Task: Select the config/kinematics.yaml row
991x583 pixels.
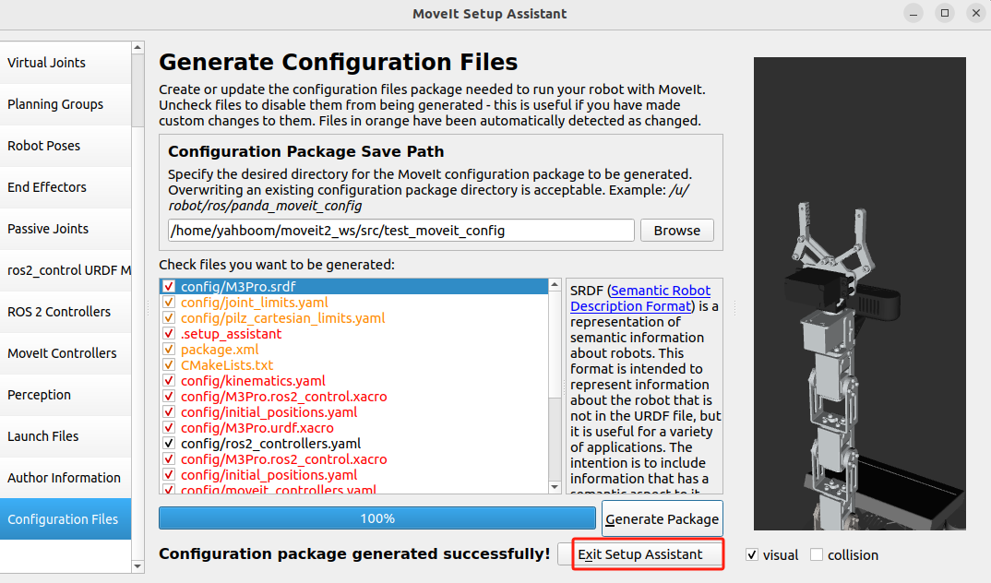Action: pyautogui.click(x=354, y=381)
